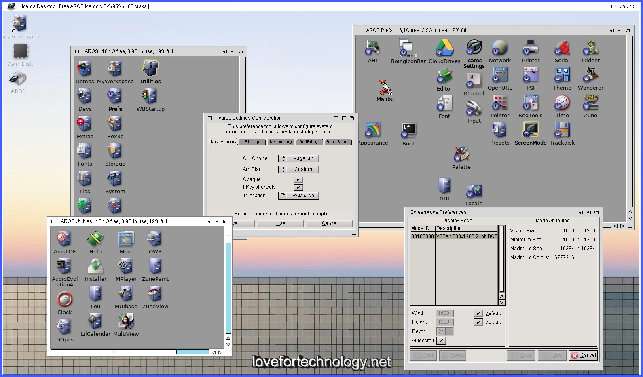Launch the Wanderer prefs icon
The height and width of the screenshot is (377, 643).
[590, 76]
